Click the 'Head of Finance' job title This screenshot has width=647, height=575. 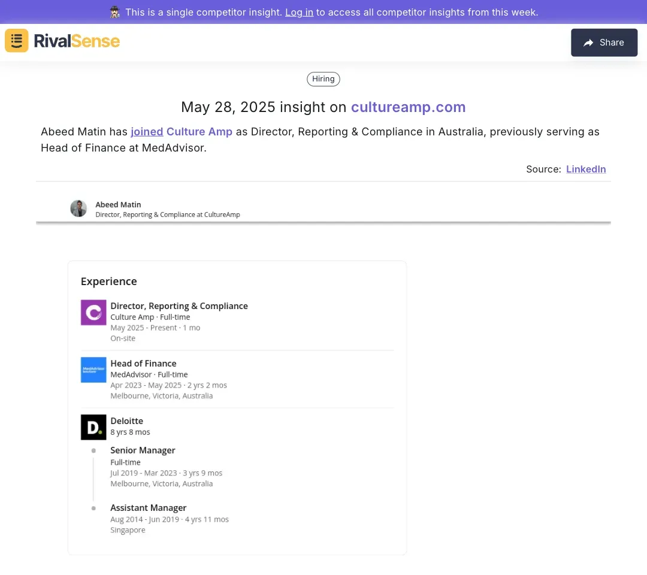143,364
